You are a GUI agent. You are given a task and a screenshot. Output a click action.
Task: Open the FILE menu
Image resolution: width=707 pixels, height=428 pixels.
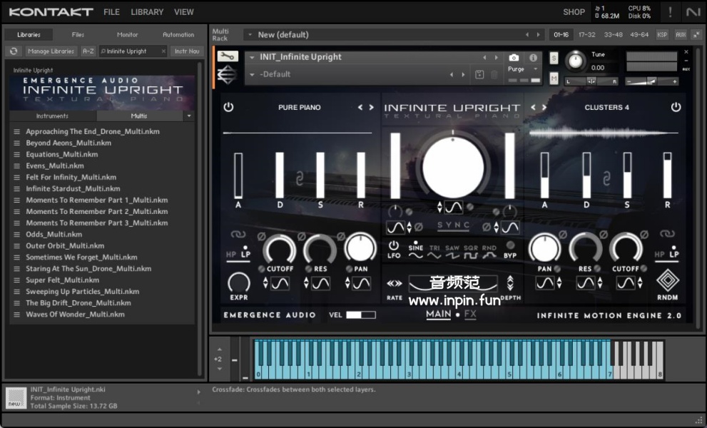click(111, 12)
